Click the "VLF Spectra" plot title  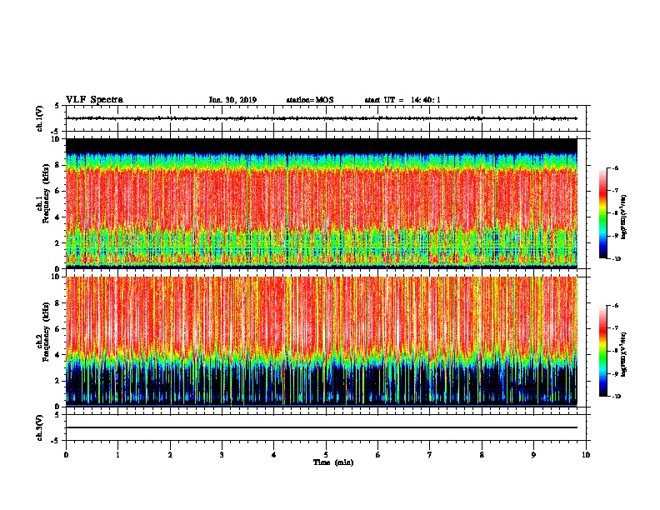94,100
